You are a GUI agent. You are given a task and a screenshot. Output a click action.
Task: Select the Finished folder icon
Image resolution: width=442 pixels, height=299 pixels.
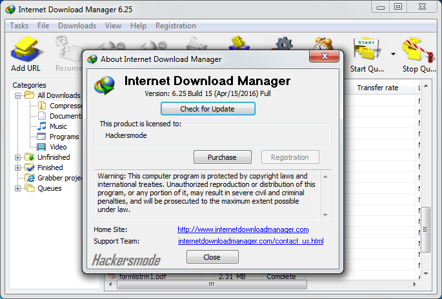tap(29, 168)
